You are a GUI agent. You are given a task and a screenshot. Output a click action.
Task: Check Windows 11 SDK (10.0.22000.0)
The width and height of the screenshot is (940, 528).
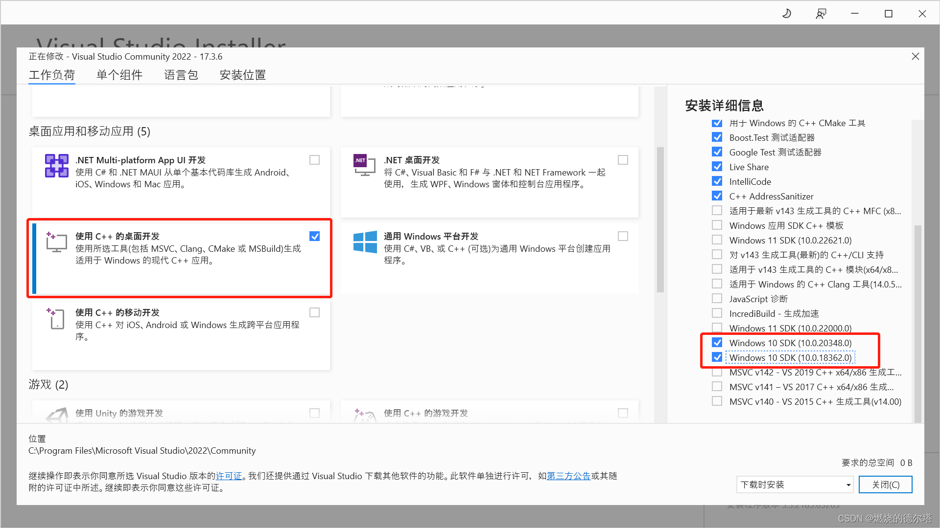point(717,328)
